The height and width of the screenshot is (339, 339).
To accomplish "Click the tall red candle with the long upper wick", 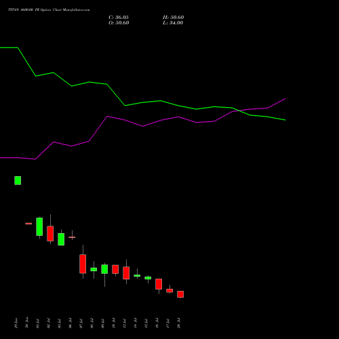I will click(x=83, y=264).
